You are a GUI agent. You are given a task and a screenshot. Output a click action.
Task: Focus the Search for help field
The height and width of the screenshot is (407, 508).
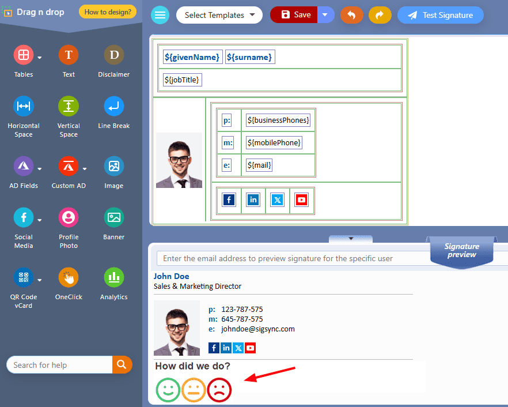point(60,365)
